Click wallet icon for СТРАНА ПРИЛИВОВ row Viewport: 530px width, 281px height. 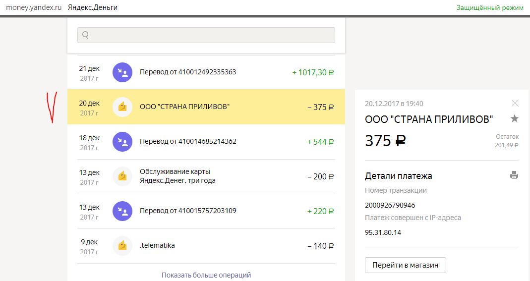(x=122, y=107)
